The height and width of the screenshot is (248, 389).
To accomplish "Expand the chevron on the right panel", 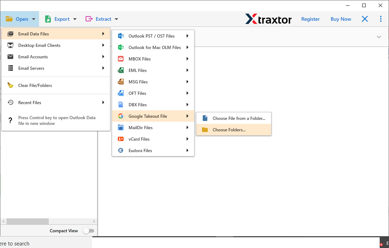I will [379, 37].
